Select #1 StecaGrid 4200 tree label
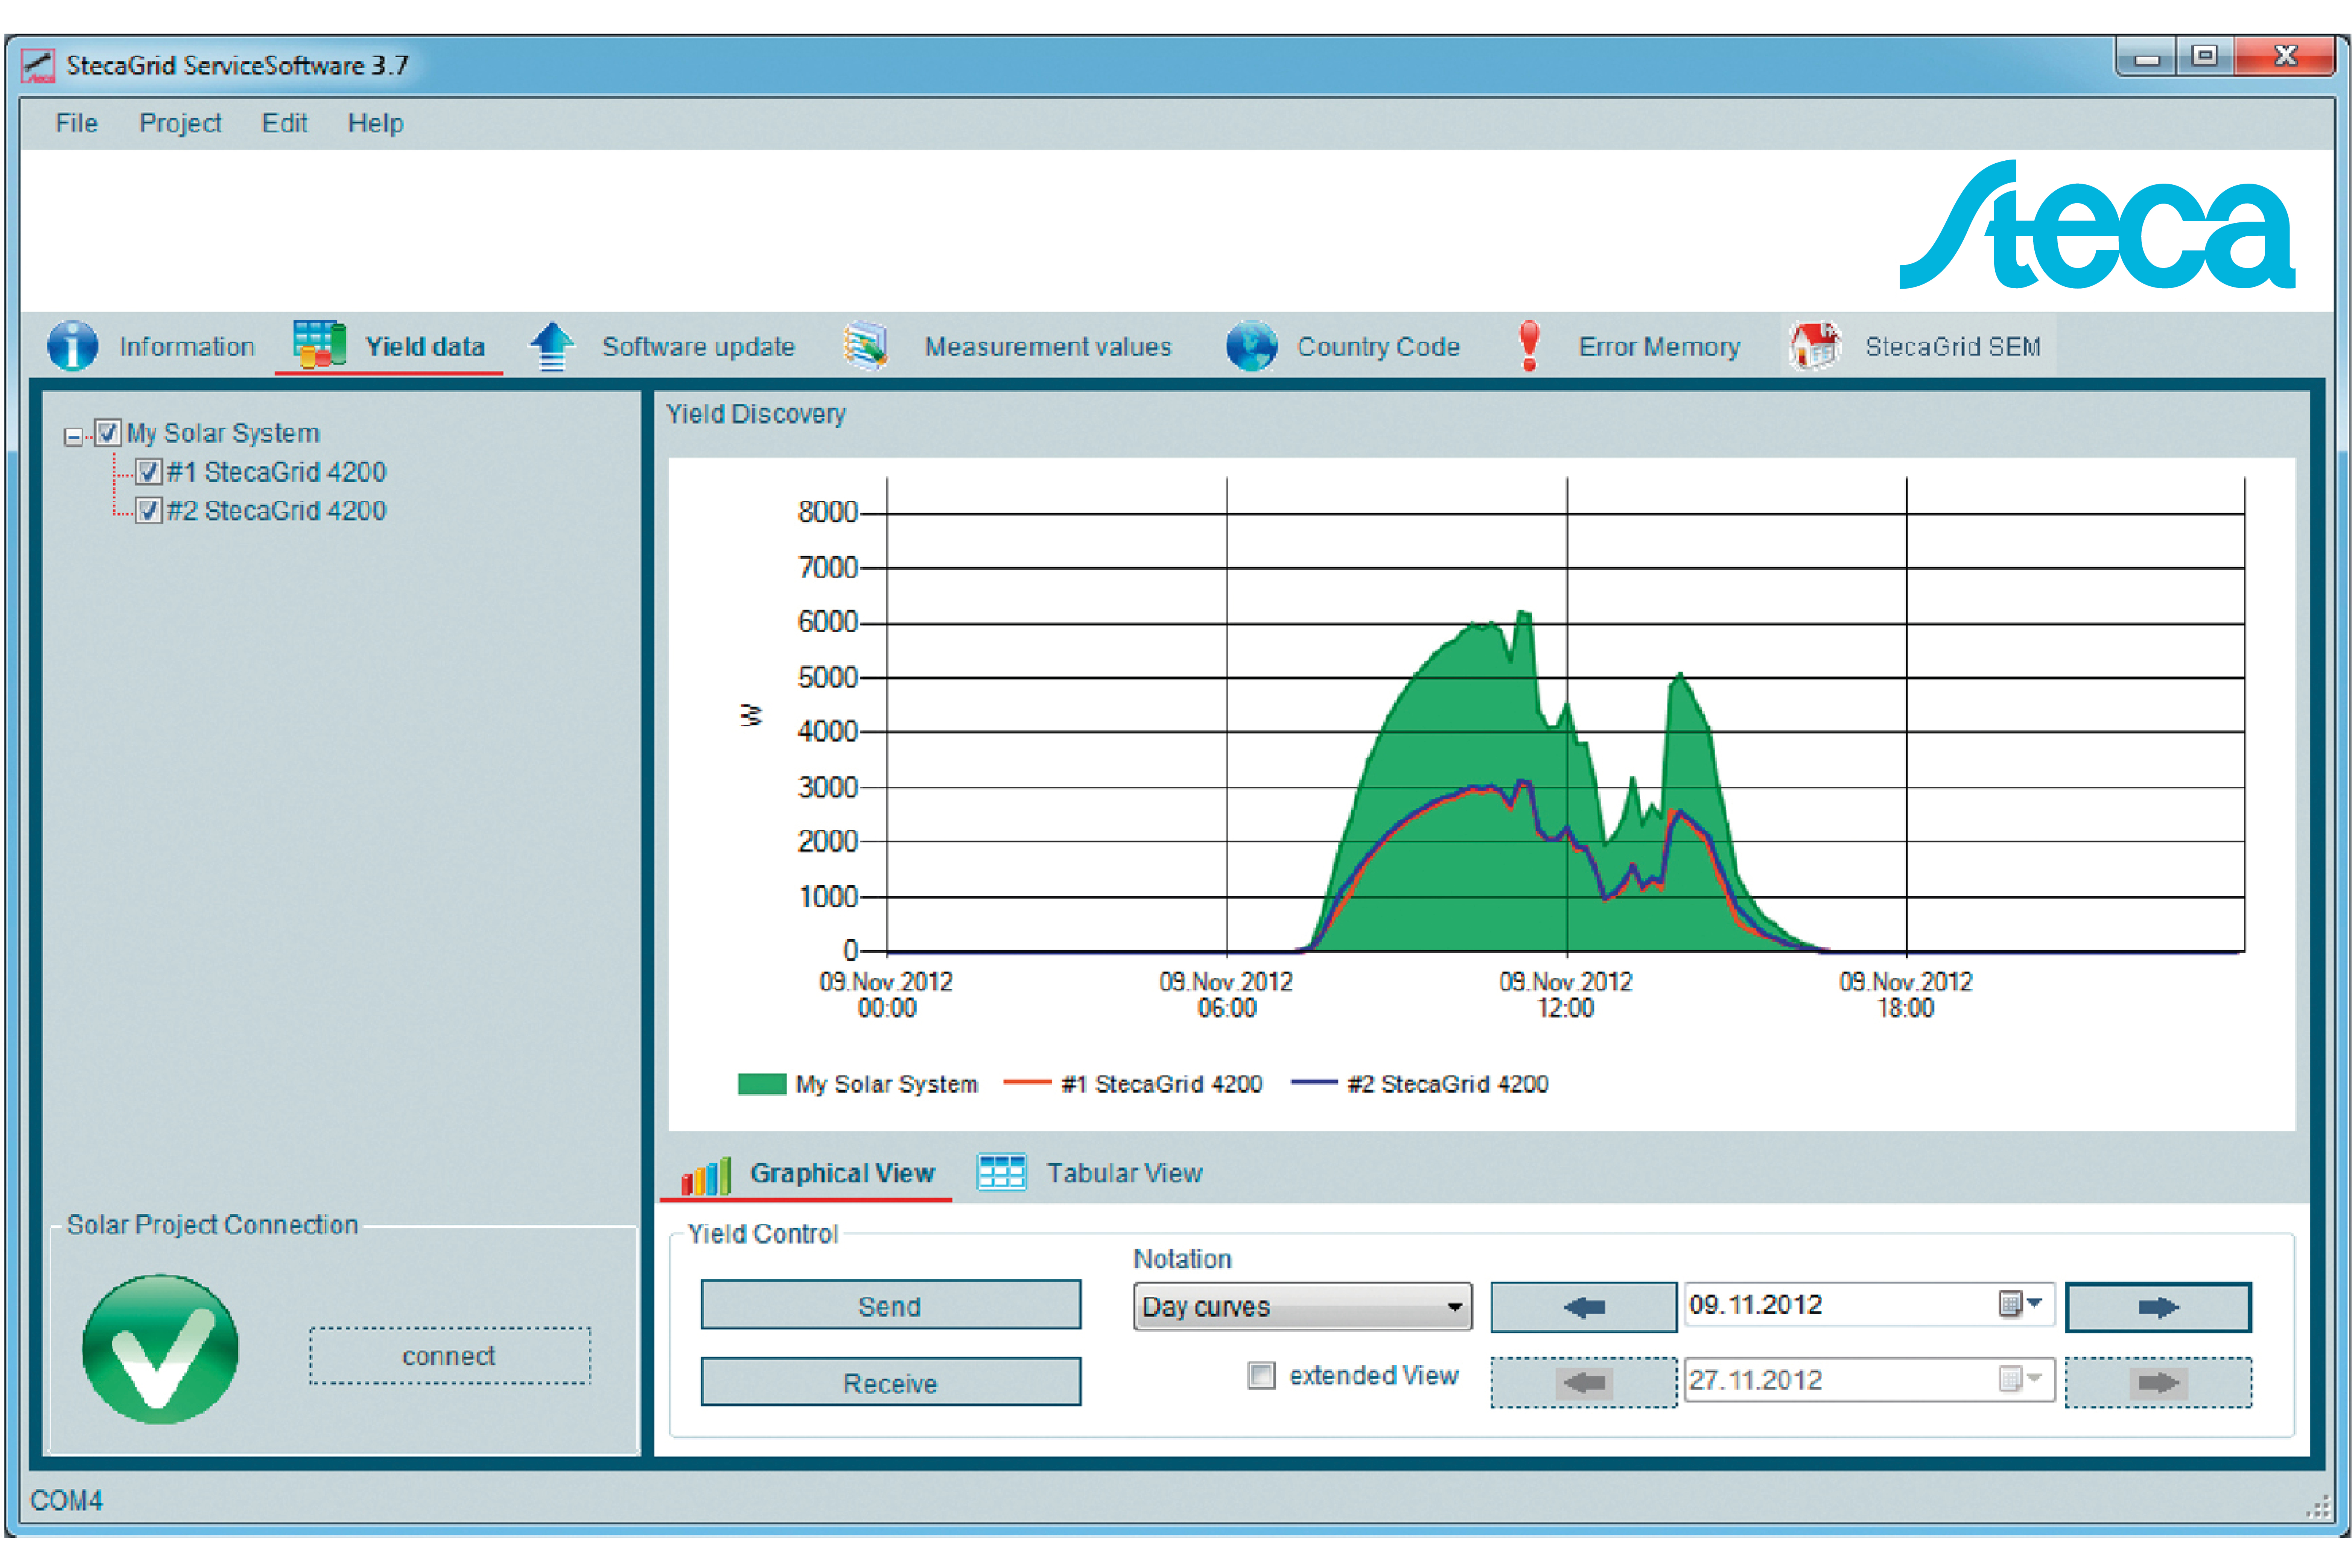Viewport: 2352px width, 1568px height. (x=276, y=472)
